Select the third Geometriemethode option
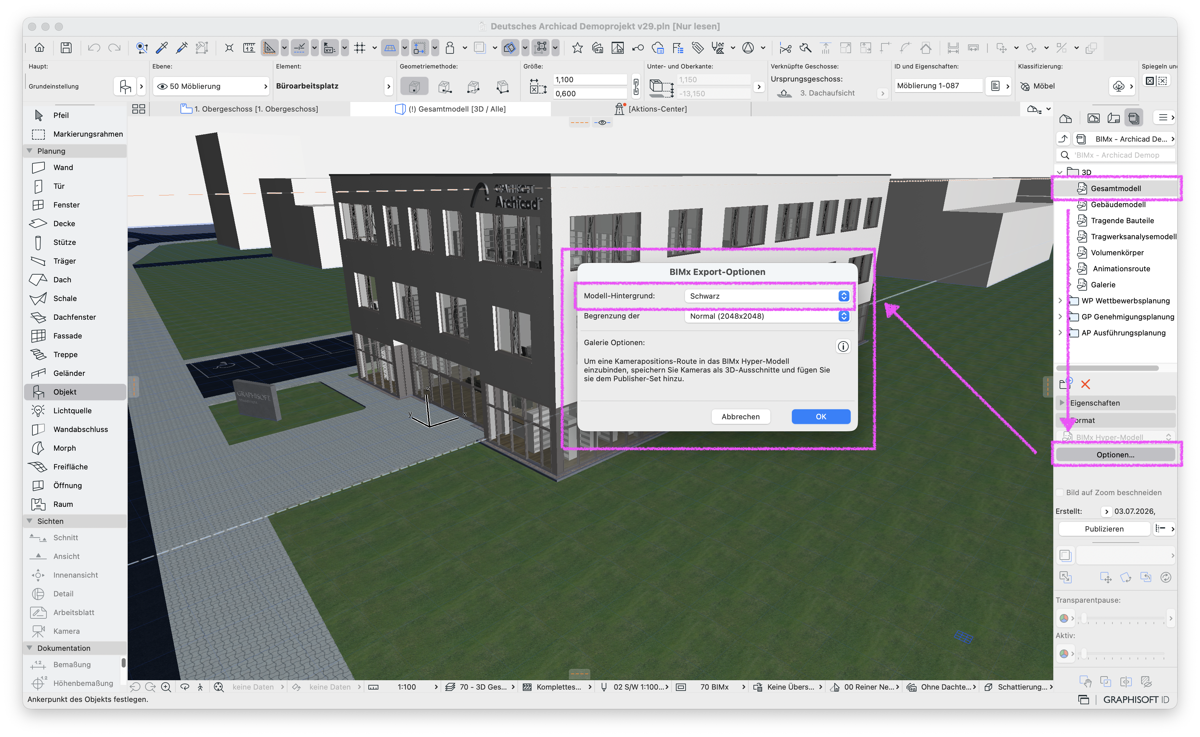 [473, 87]
